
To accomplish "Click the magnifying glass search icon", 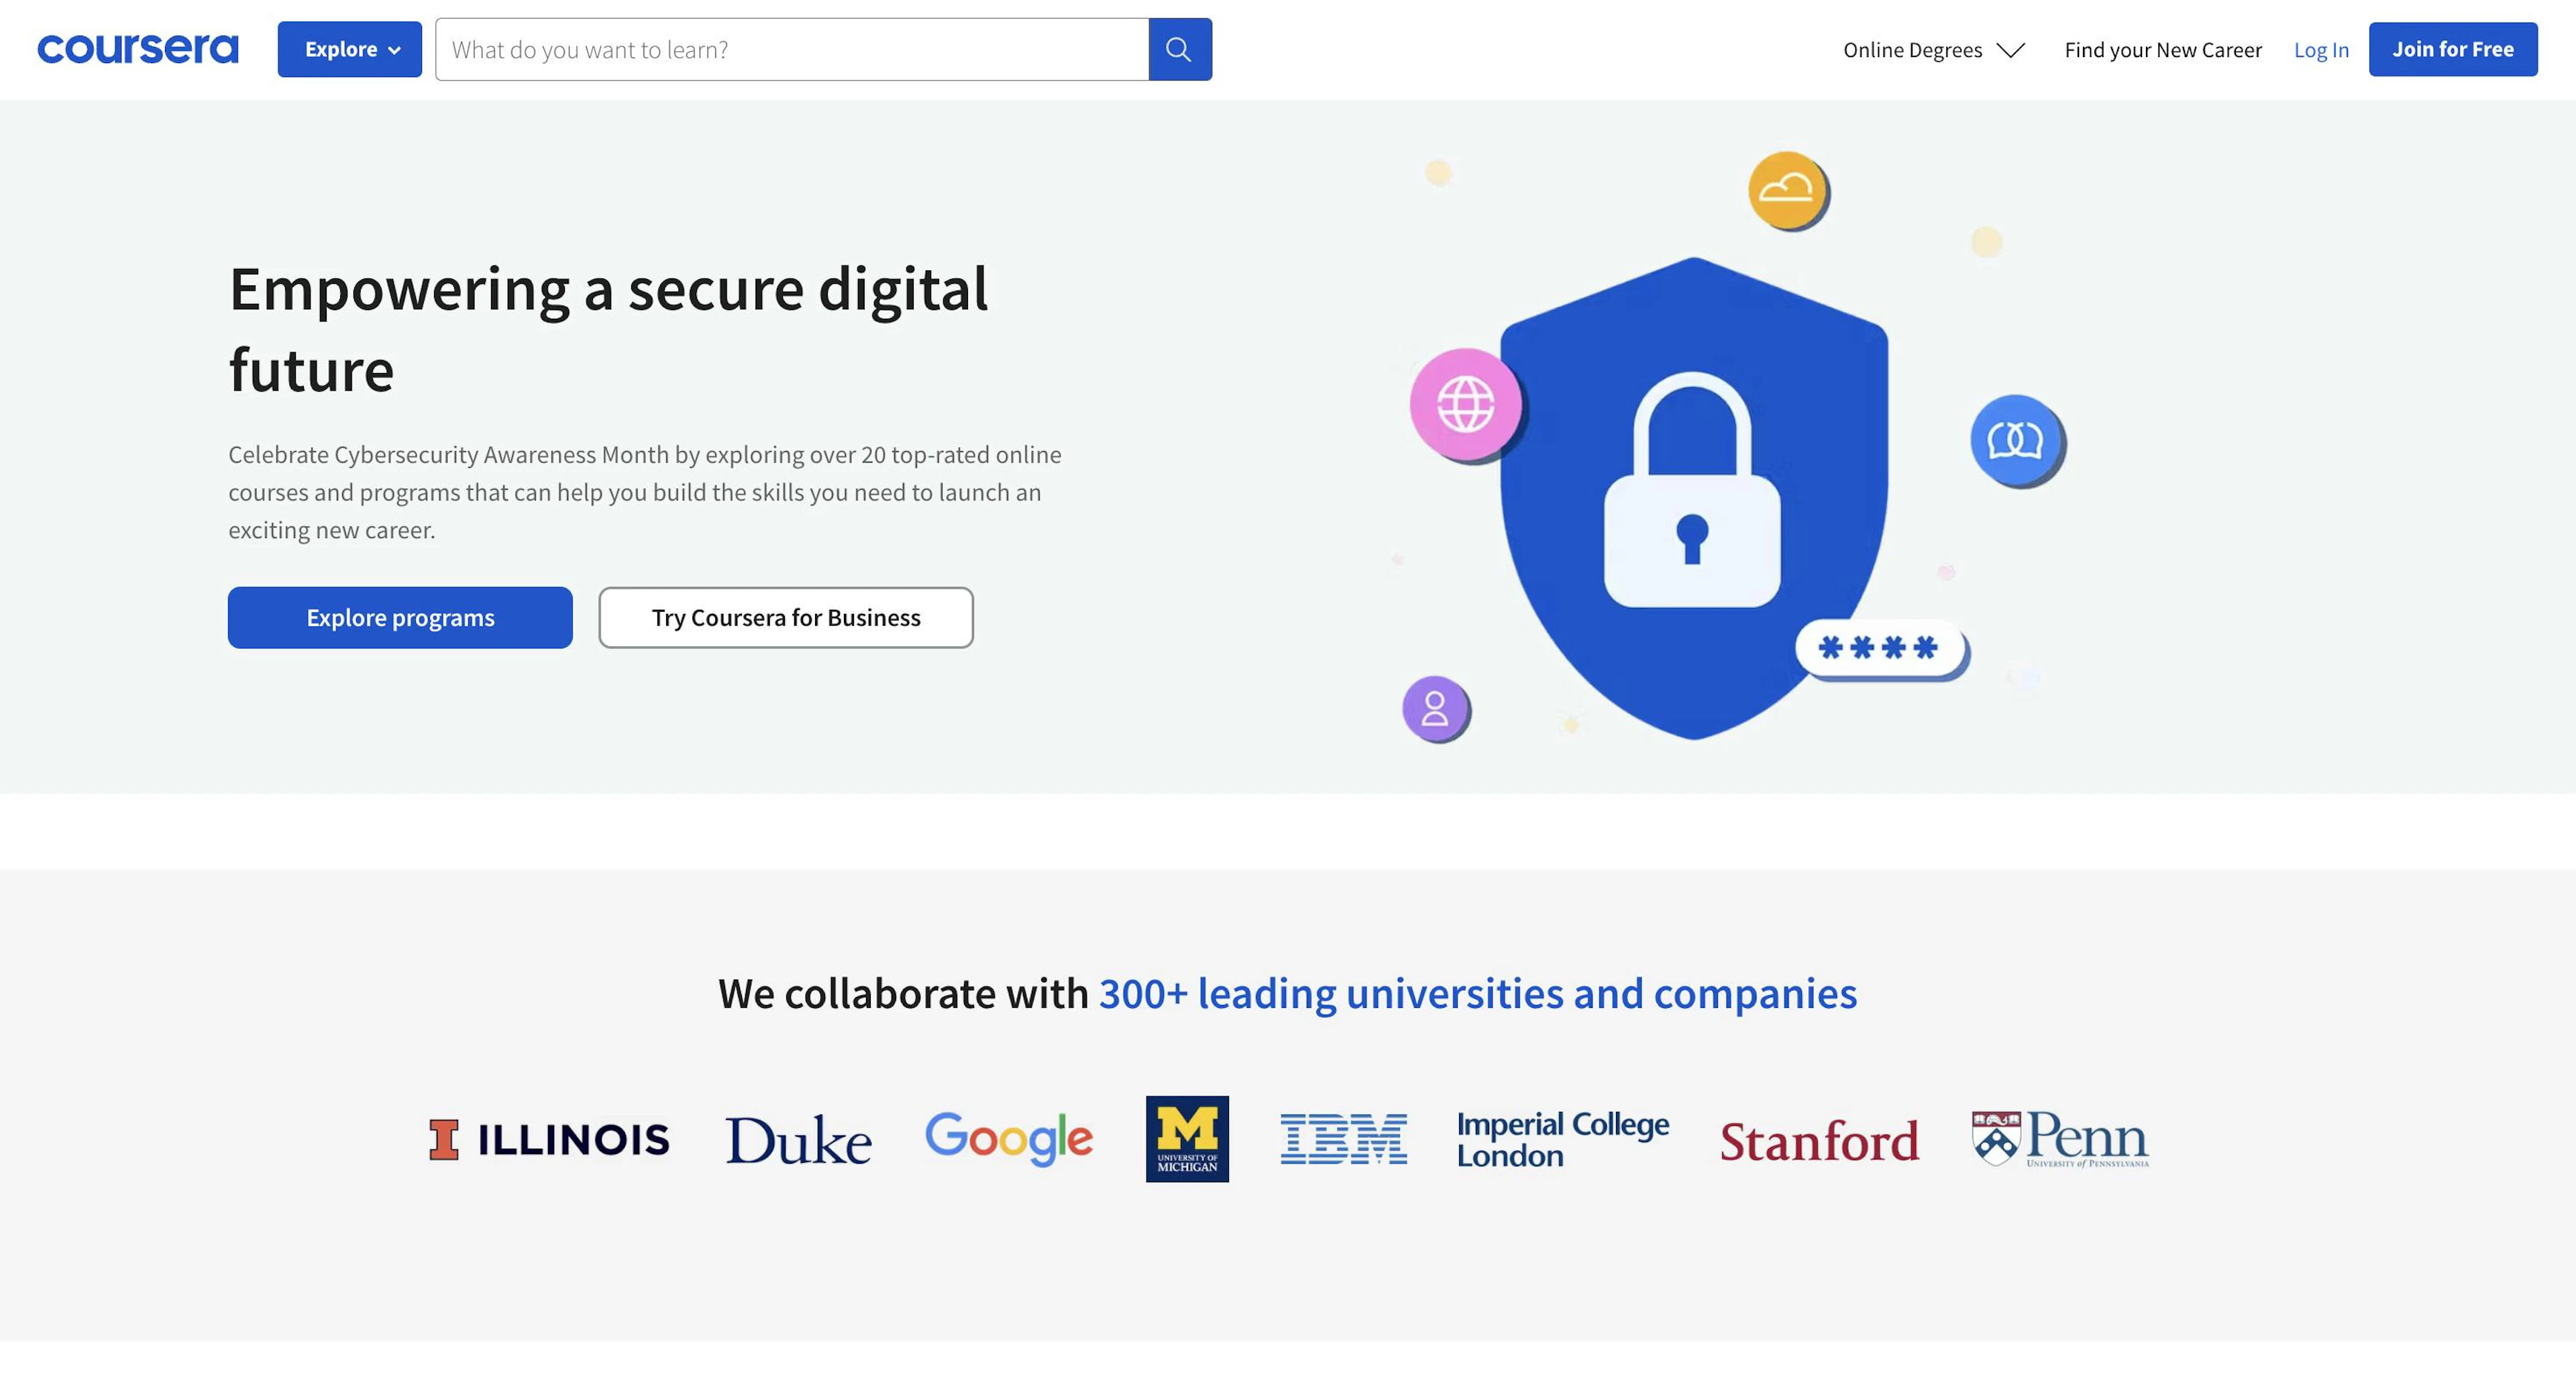I will click(x=1180, y=49).
